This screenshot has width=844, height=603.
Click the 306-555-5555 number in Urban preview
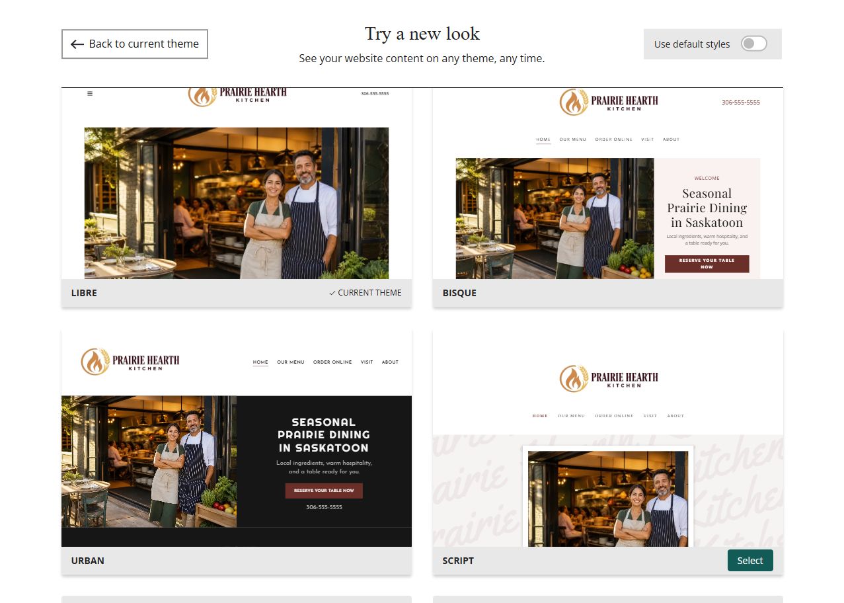(324, 507)
